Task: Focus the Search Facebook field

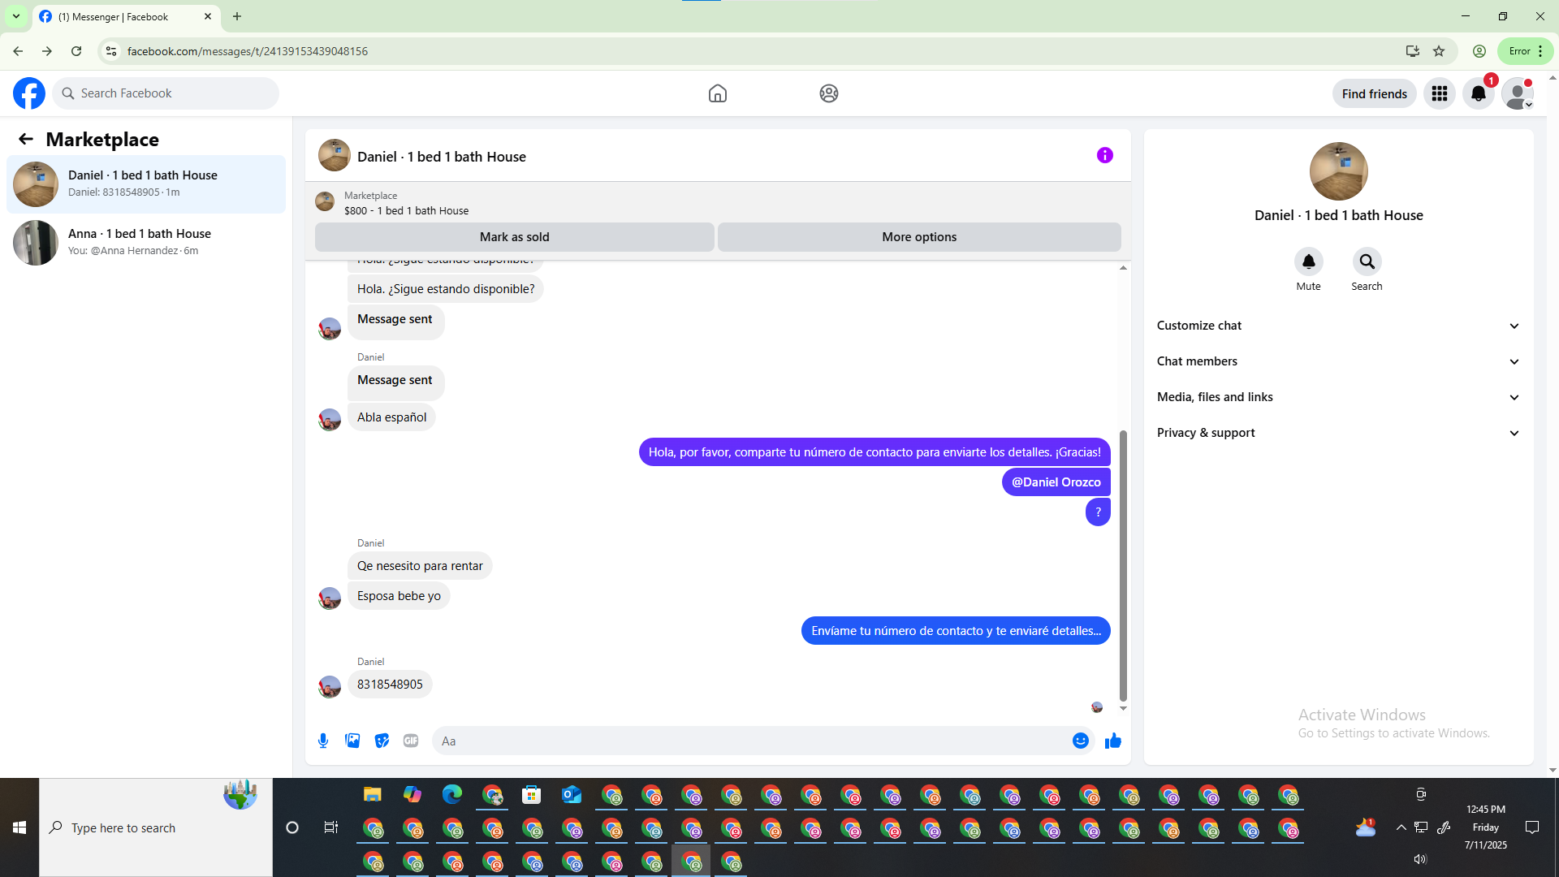Action: pyautogui.click(x=166, y=93)
